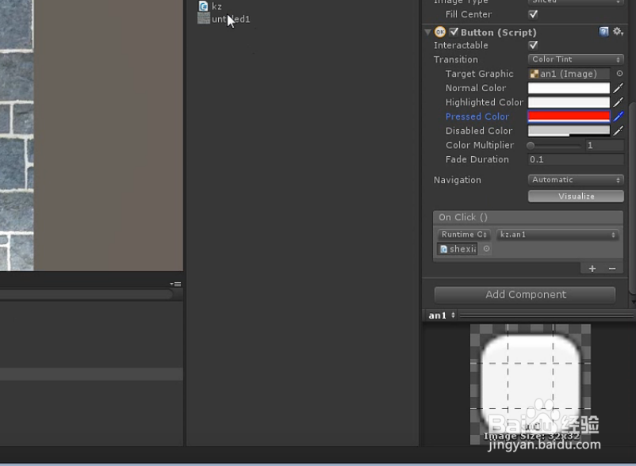
Task: Add new On Click event with plus
Action: [x=592, y=269]
